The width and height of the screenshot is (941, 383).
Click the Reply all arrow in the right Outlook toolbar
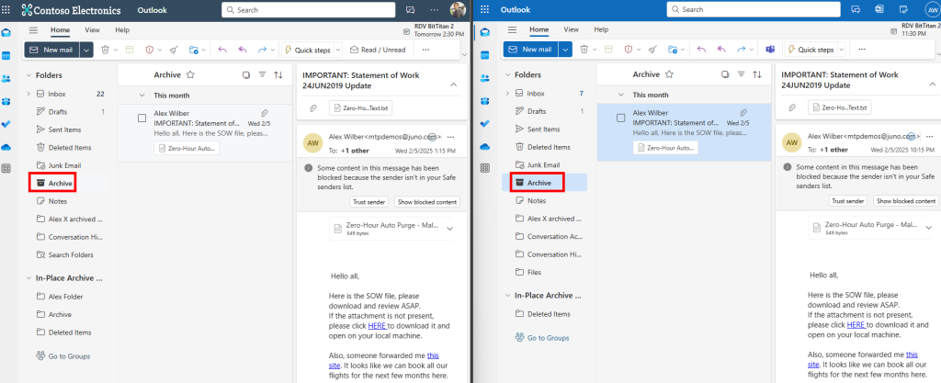(x=721, y=50)
